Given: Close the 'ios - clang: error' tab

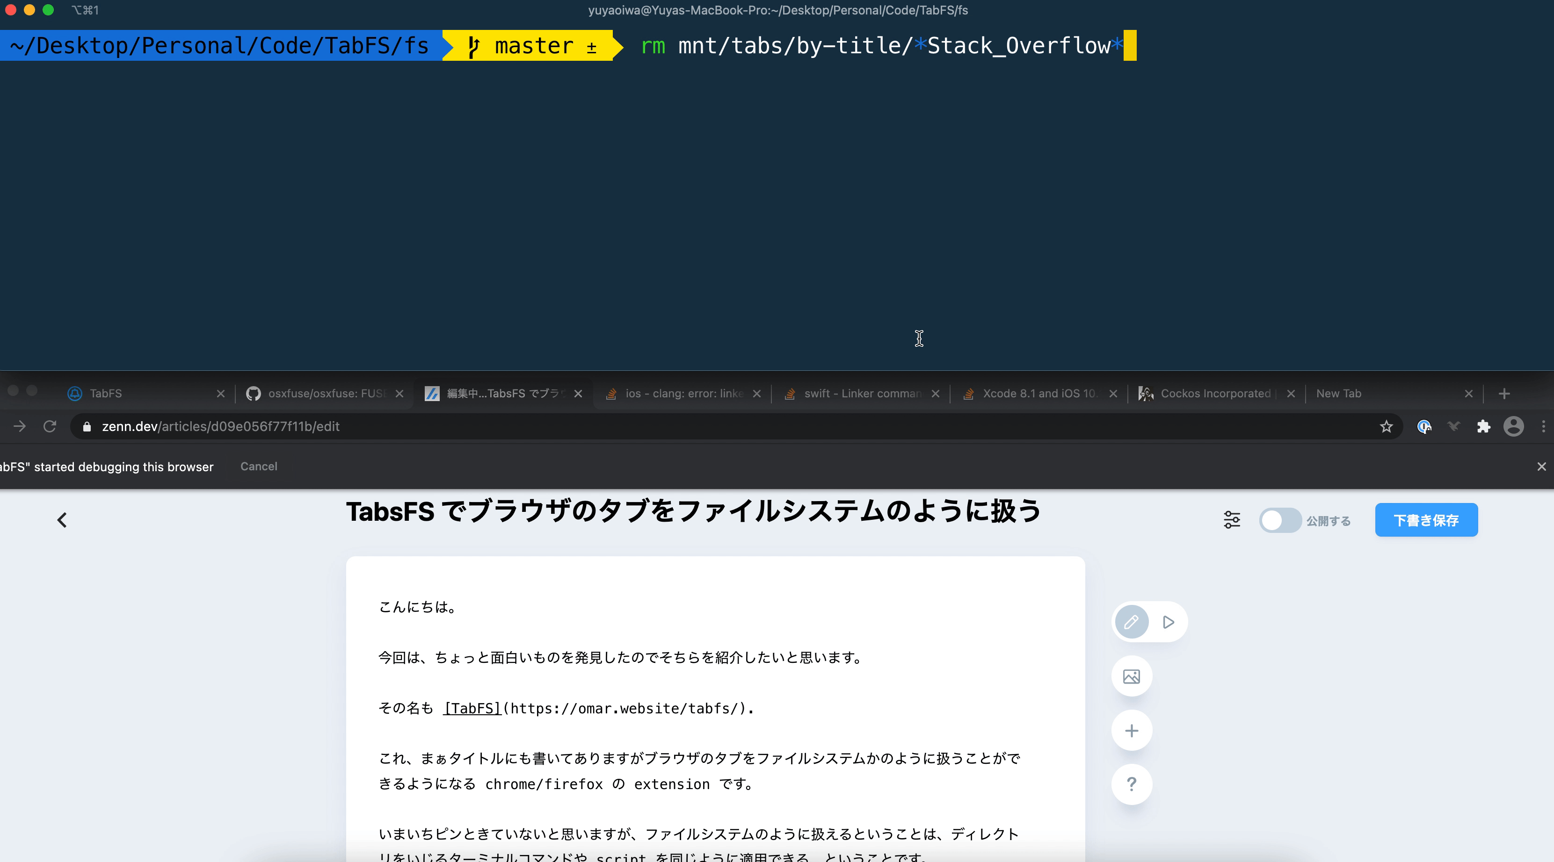Looking at the screenshot, I should [x=757, y=394].
